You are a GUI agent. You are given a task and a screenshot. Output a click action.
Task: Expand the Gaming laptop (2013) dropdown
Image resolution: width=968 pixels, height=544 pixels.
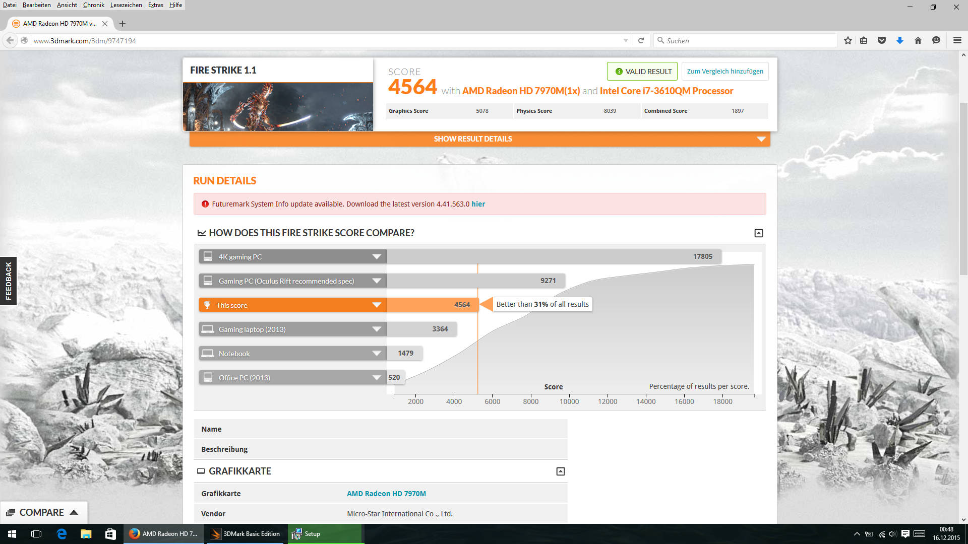pyautogui.click(x=376, y=329)
